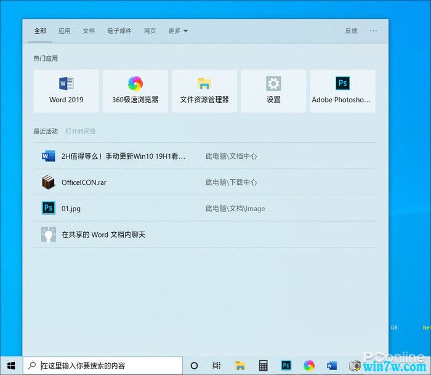This screenshot has height=375, width=431.
Task: Expand the 更多 dropdown
Action: 178,31
